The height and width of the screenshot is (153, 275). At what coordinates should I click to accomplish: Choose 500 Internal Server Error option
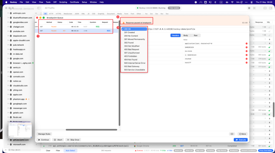134,63
